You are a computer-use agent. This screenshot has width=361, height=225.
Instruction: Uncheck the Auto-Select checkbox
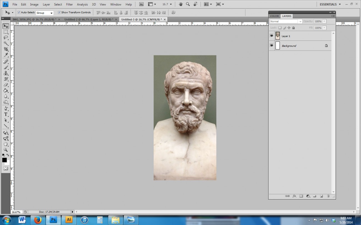(19, 12)
